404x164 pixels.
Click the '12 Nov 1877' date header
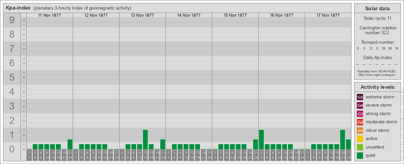coord(96,15)
